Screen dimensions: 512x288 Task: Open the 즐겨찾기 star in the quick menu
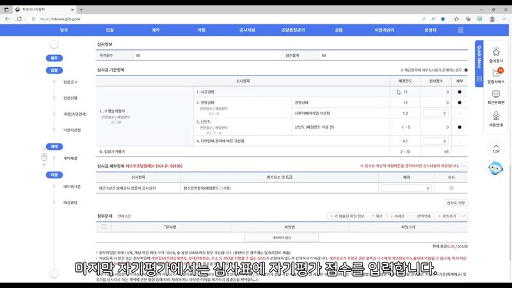(495, 55)
